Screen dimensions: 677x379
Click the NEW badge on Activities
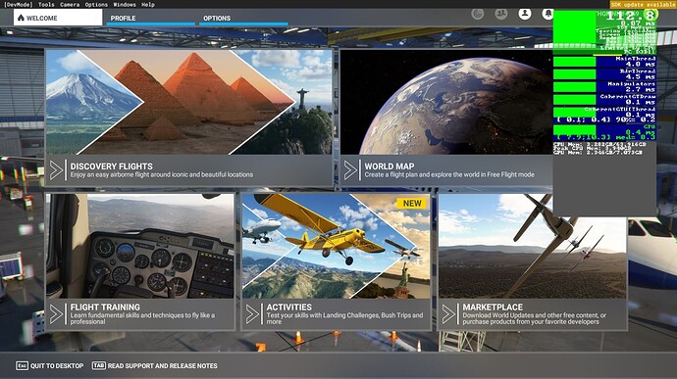point(412,203)
